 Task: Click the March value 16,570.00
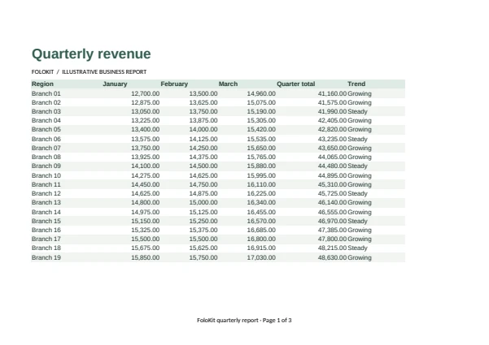pos(261,221)
